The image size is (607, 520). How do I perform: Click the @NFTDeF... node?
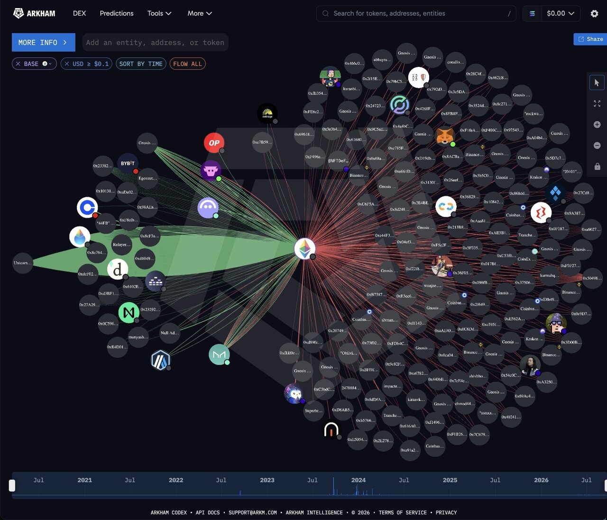coord(338,161)
